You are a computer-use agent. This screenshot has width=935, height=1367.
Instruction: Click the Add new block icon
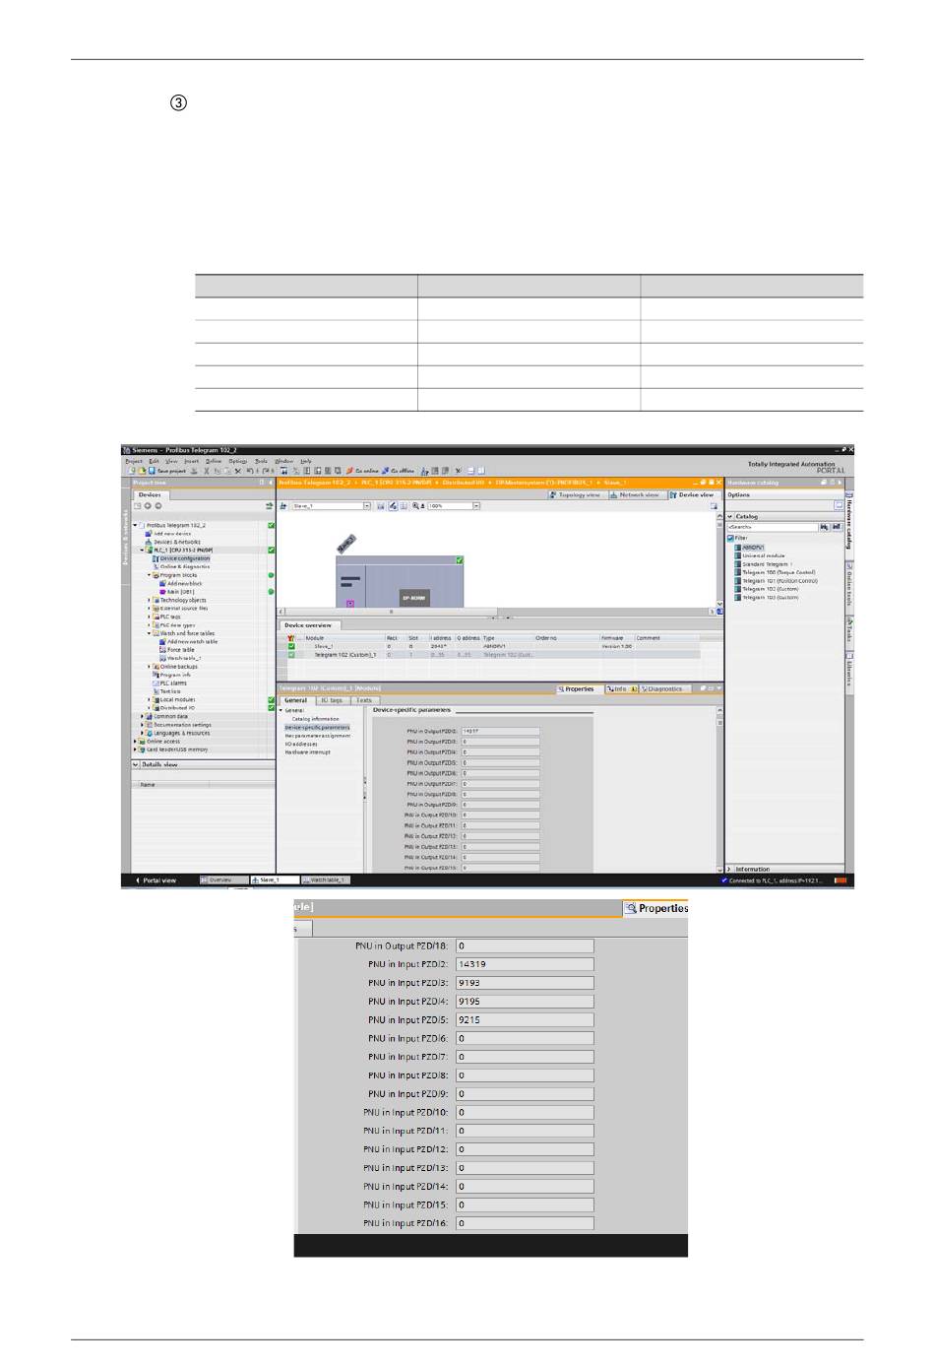tap(162, 583)
